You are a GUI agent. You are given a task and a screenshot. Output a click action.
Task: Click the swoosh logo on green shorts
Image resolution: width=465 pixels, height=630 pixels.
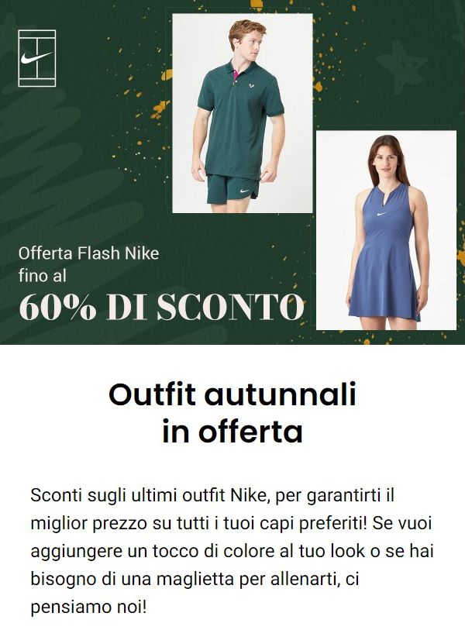pos(244,191)
